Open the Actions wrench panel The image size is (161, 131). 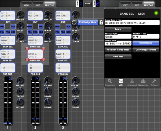pyautogui.click(x=154, y=82)
